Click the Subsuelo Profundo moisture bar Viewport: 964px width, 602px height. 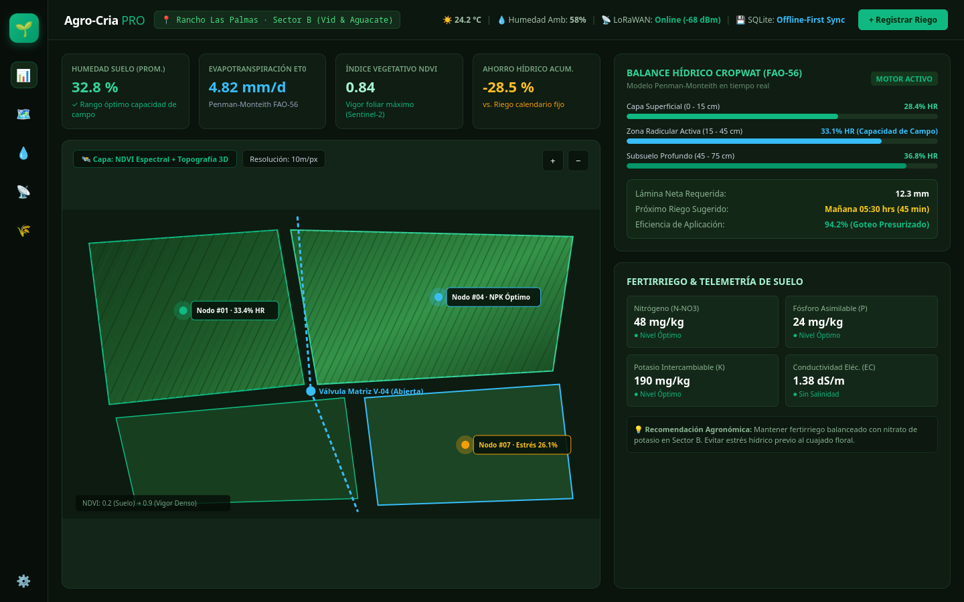point(782,166)
